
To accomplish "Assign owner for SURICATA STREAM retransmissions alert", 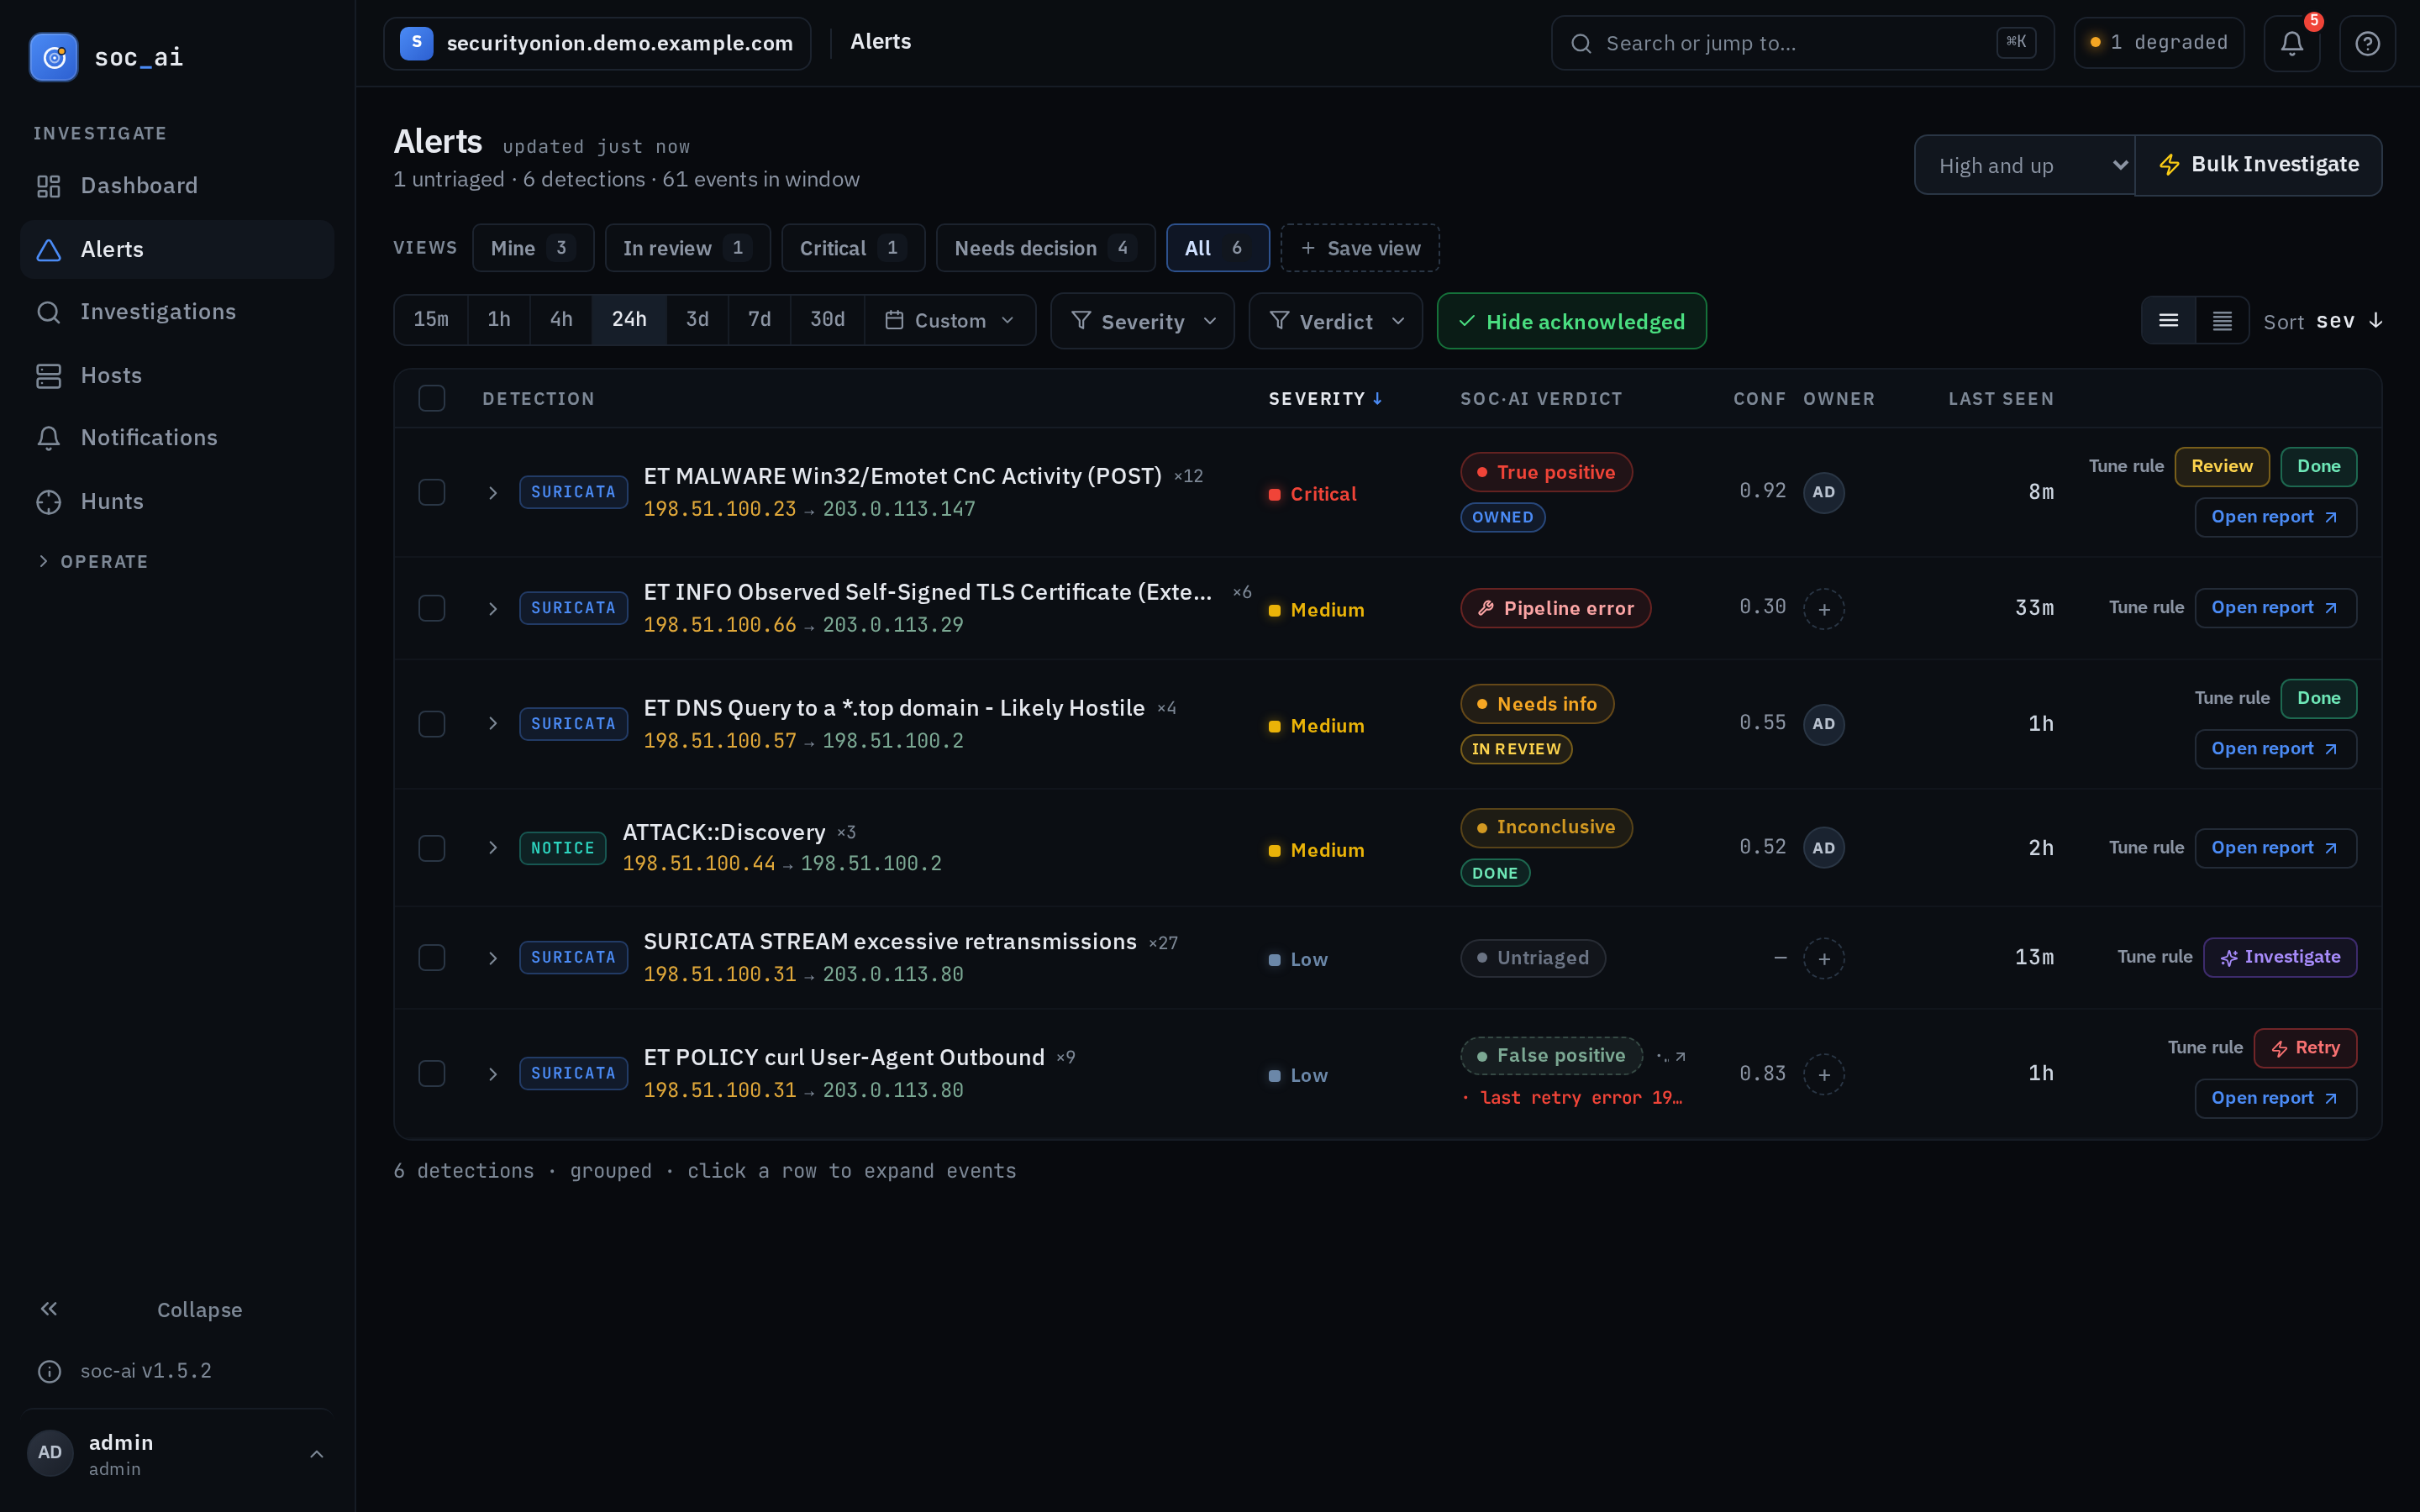I will [x=1824, y=959].
